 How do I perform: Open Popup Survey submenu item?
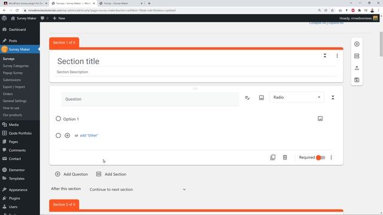click(x=13, y=73)
